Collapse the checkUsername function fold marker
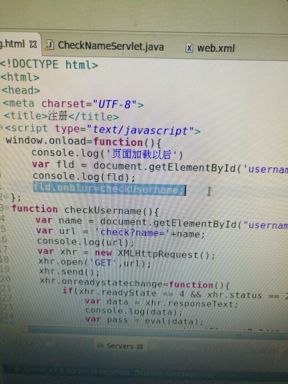The image size is (288, 384). 7,208
